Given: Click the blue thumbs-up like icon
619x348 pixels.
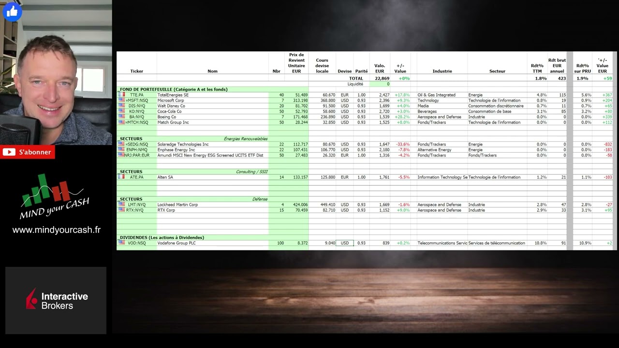Looking at the screenshot, I should 12,12.
